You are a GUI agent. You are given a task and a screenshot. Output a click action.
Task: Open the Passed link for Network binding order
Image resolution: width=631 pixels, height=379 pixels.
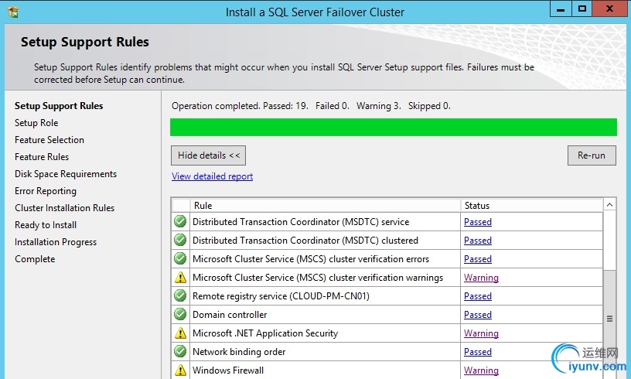tap(478, 352)
